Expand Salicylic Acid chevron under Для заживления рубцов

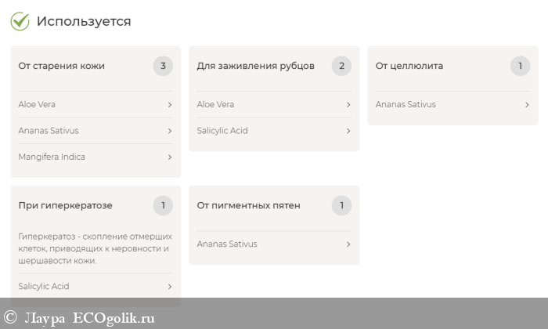pos(348,131)
